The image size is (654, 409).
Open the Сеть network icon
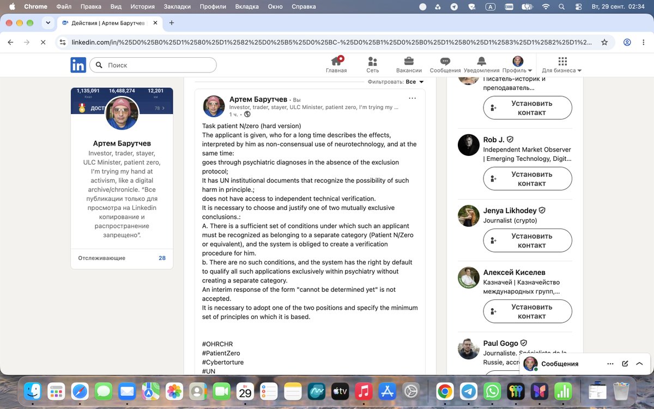[373, 65]
